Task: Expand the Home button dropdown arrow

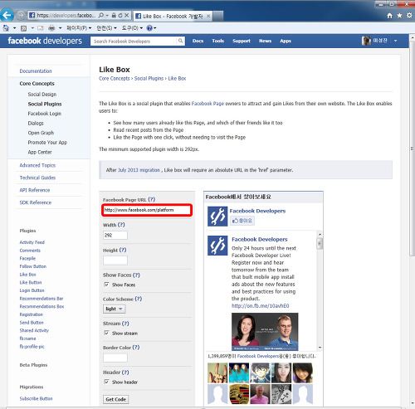Action: click(14, 28)
